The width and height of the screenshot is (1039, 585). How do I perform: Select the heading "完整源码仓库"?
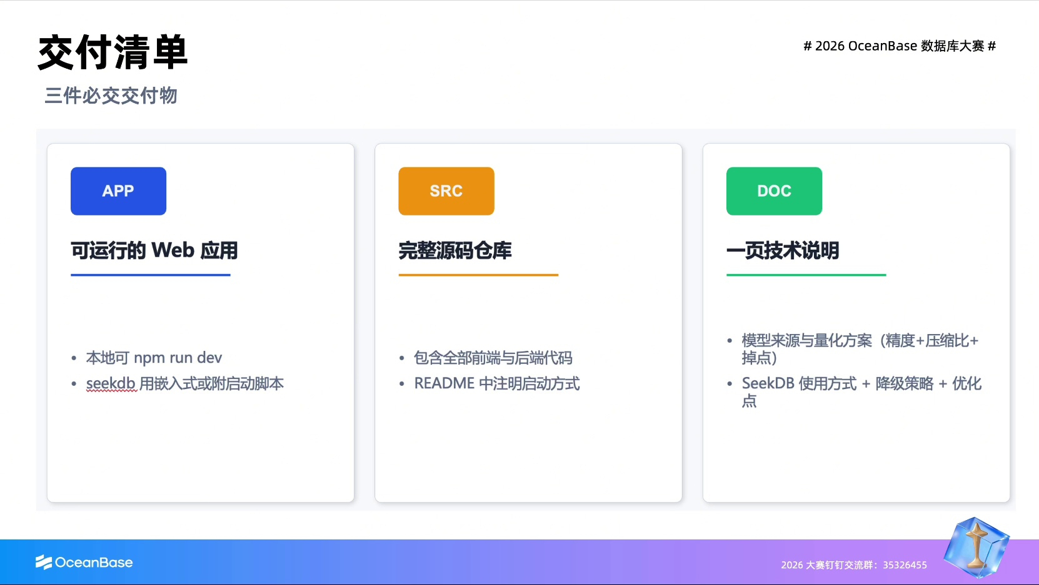(x=455, y=250)
